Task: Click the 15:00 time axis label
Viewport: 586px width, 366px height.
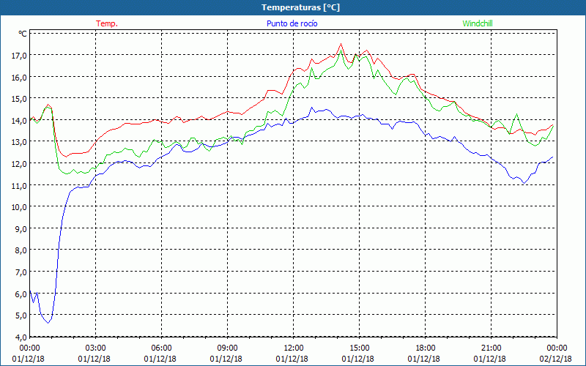Action: point(360,348)
